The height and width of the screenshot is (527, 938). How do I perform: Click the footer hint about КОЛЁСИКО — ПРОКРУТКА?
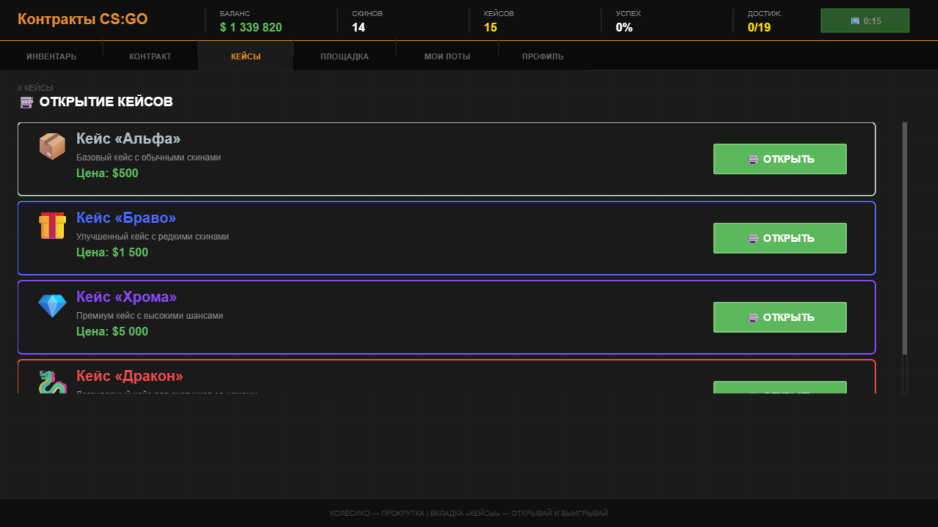click(x=469, y=513)
